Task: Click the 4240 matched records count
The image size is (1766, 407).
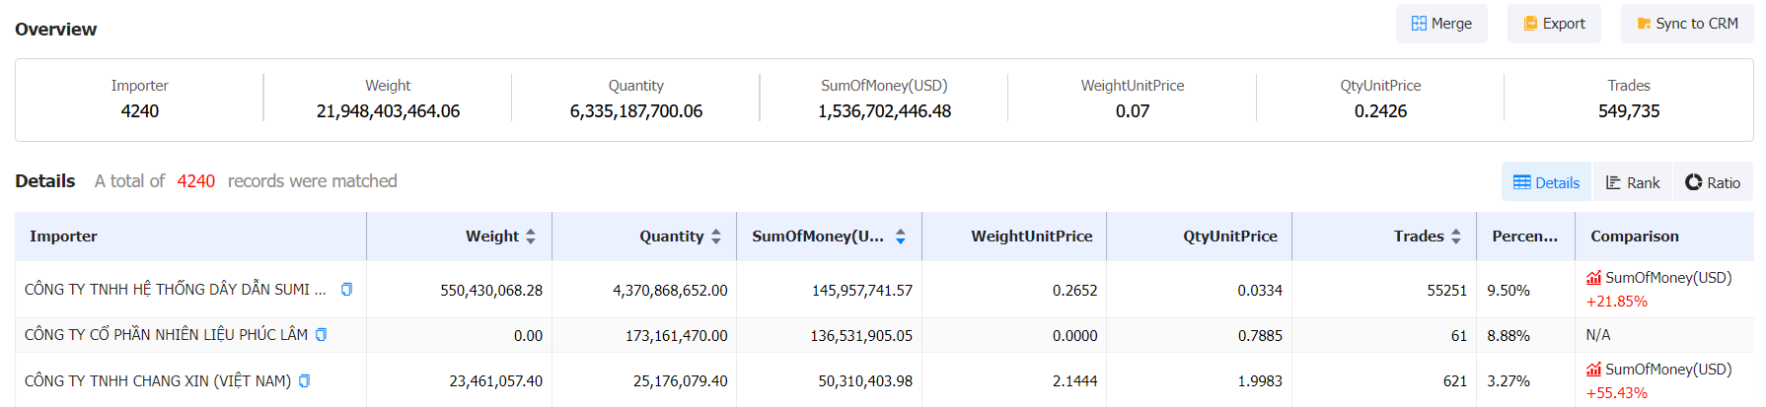Action: coord(195,181)
